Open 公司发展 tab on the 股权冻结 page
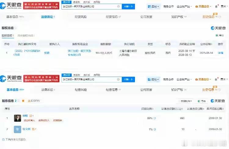Image resolution: width=229 pixels, height=149 pixels. [x=146, y=17]
